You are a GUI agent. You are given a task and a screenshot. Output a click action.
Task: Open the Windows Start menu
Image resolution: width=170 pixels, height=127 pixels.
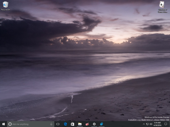(3, 124)
